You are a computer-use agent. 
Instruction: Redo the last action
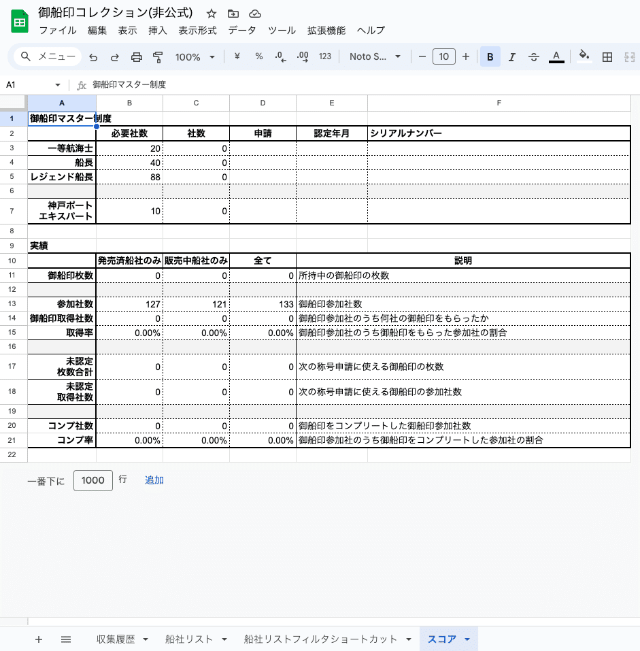tap(114, 56)
